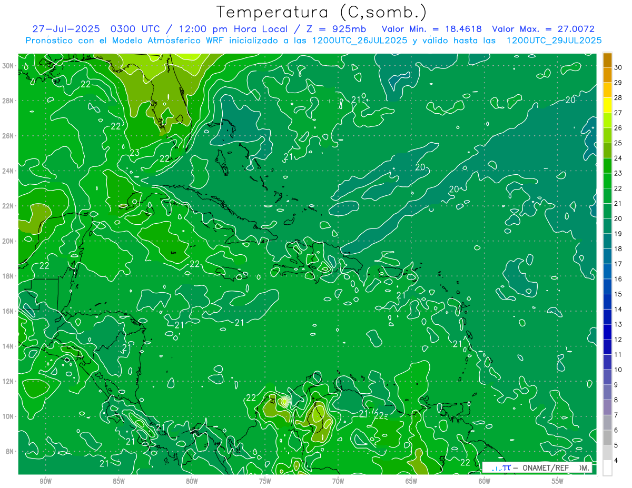This screenshot has width=632, height=488.
Task: Select the "27-Jul-2025" date text
Action: [x=67, y=29]
